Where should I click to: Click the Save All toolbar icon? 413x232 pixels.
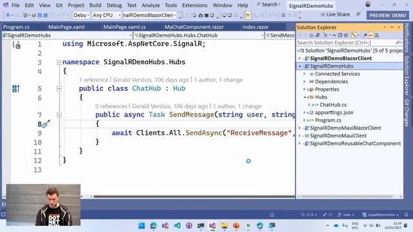point(45,15)
